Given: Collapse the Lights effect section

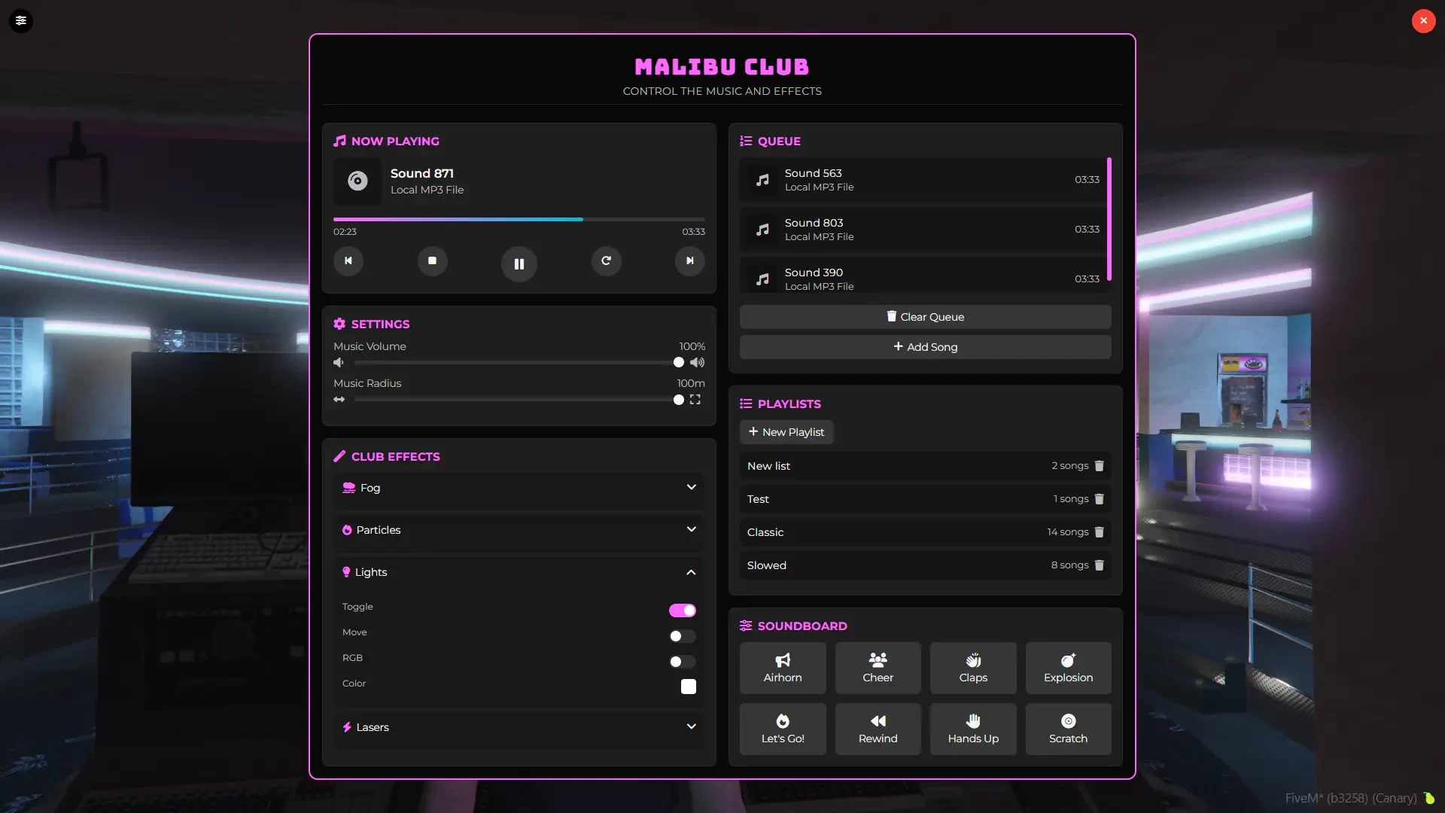Looking at the screenshot, I should pos(519,572).
